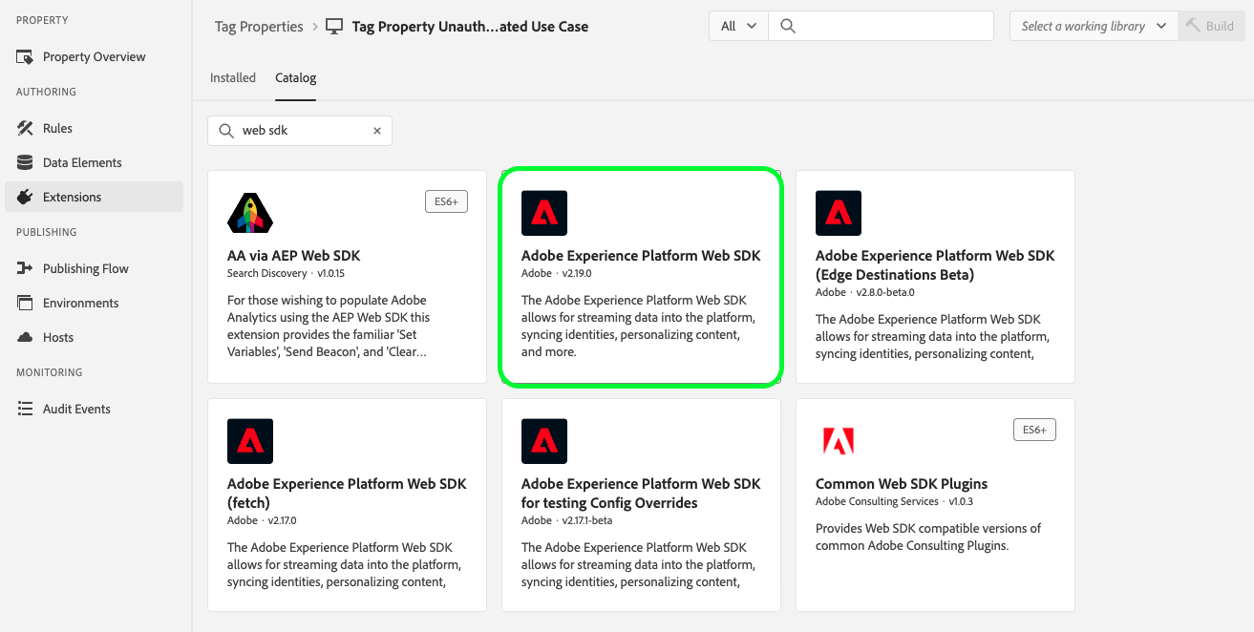Open the Select a working library dropdown

[x=1094, y=26]
